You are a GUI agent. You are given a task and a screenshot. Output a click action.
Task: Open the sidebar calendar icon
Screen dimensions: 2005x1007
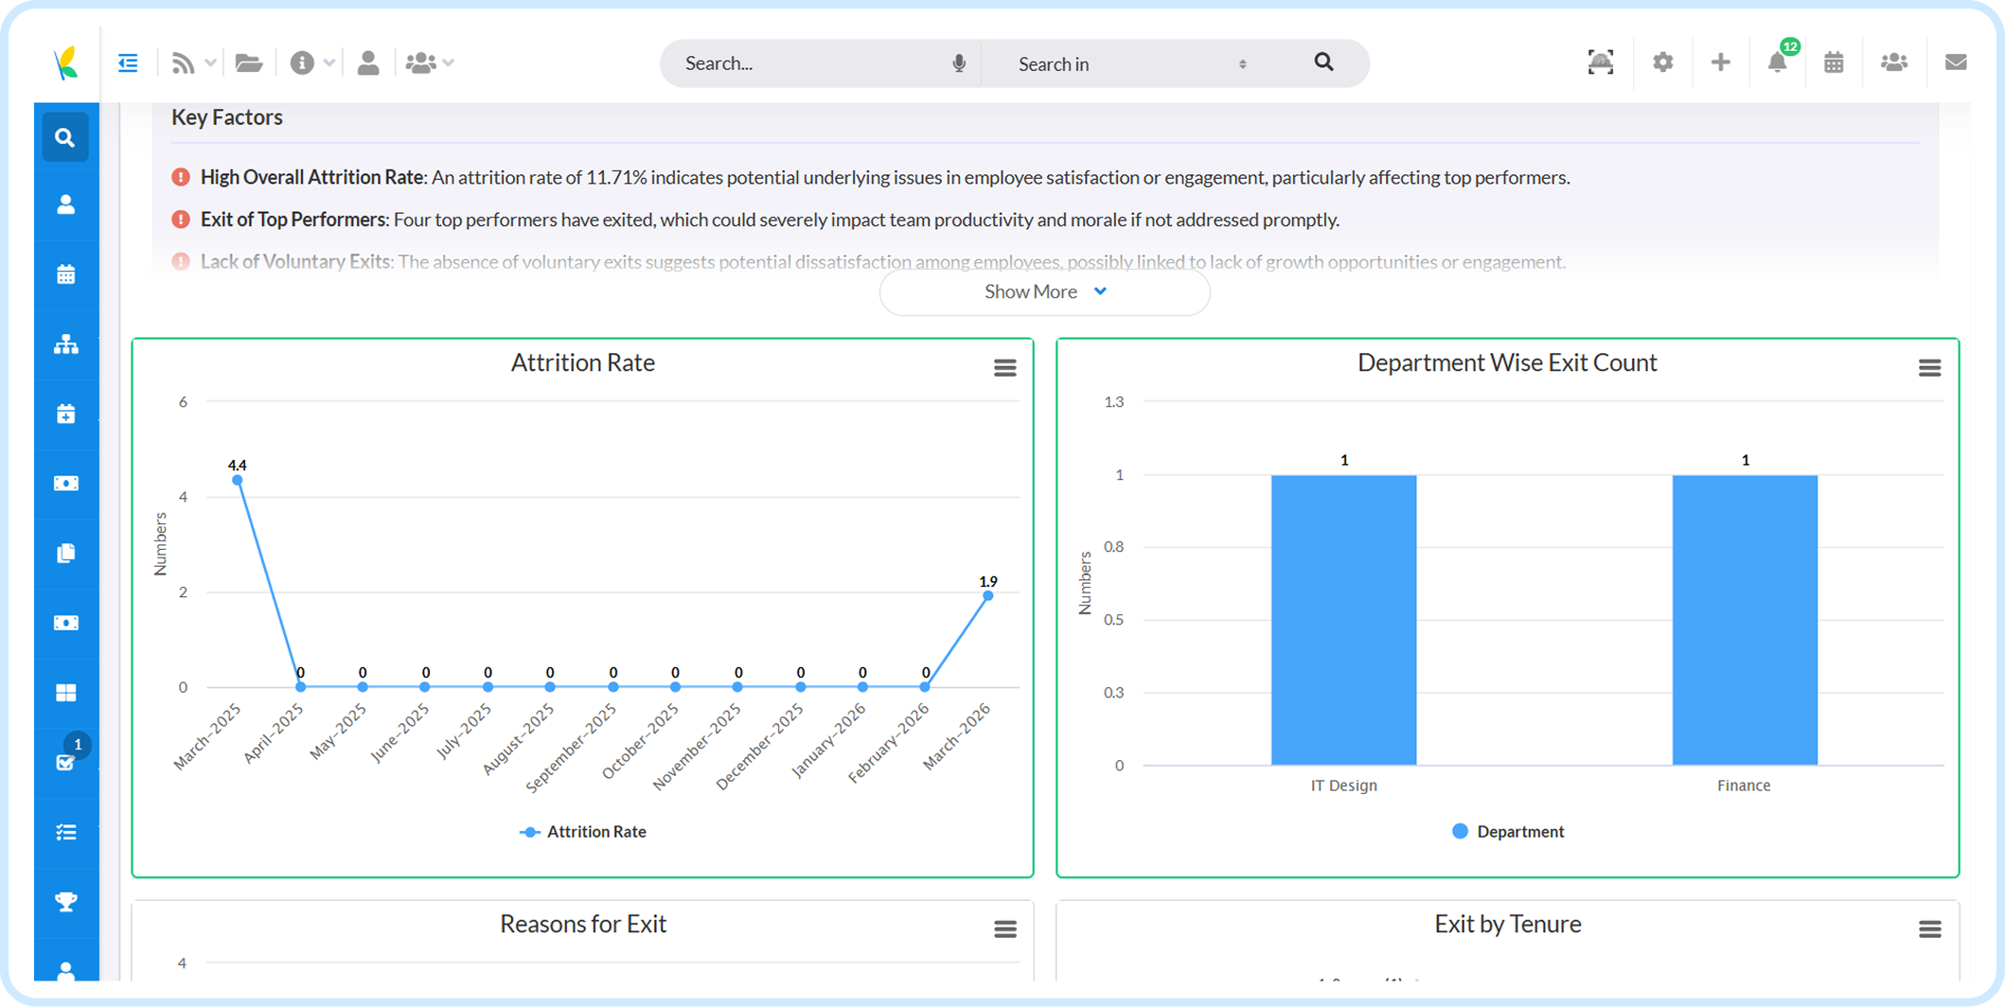pos(65,274)
